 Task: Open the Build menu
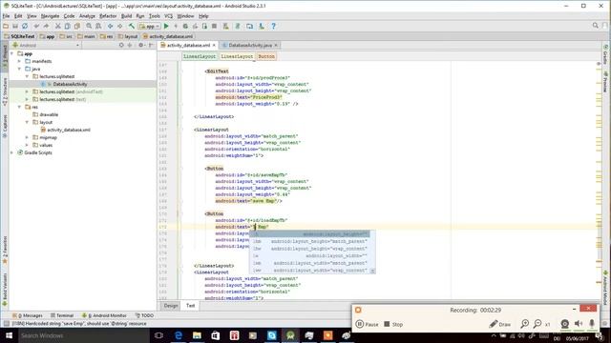tap(126, 16)
